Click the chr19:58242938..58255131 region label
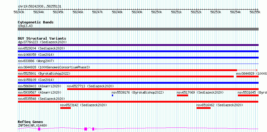The width and height of the screenshot is (267, 132). tap(40, 7)
